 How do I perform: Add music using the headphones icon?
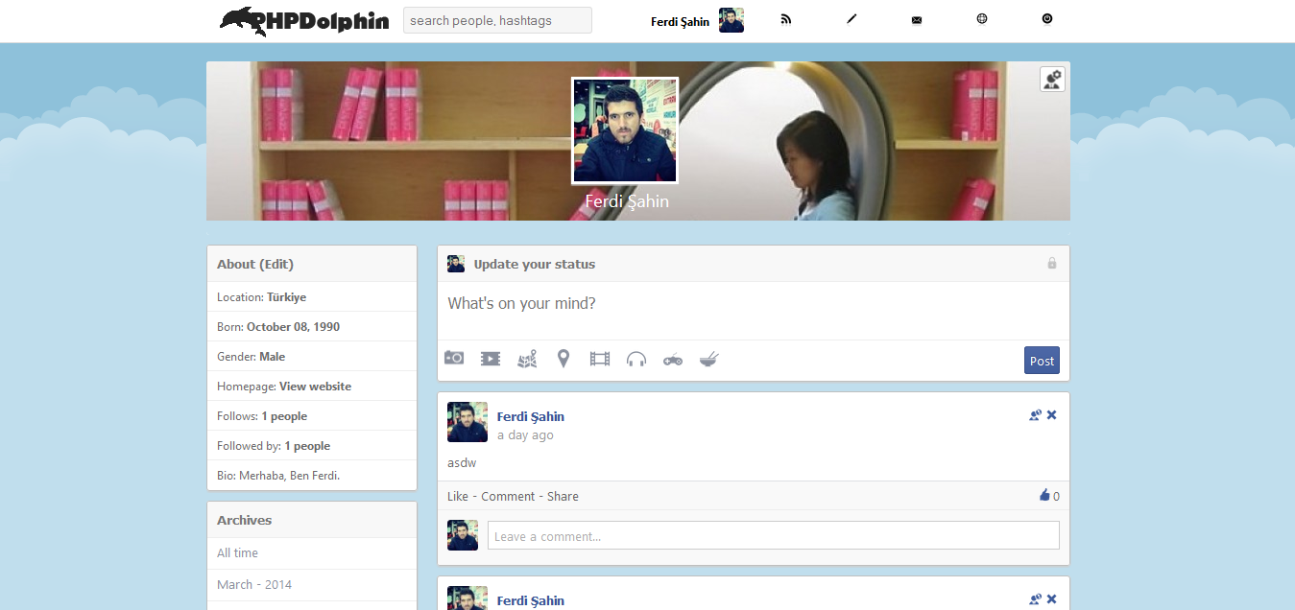point(636,358)
